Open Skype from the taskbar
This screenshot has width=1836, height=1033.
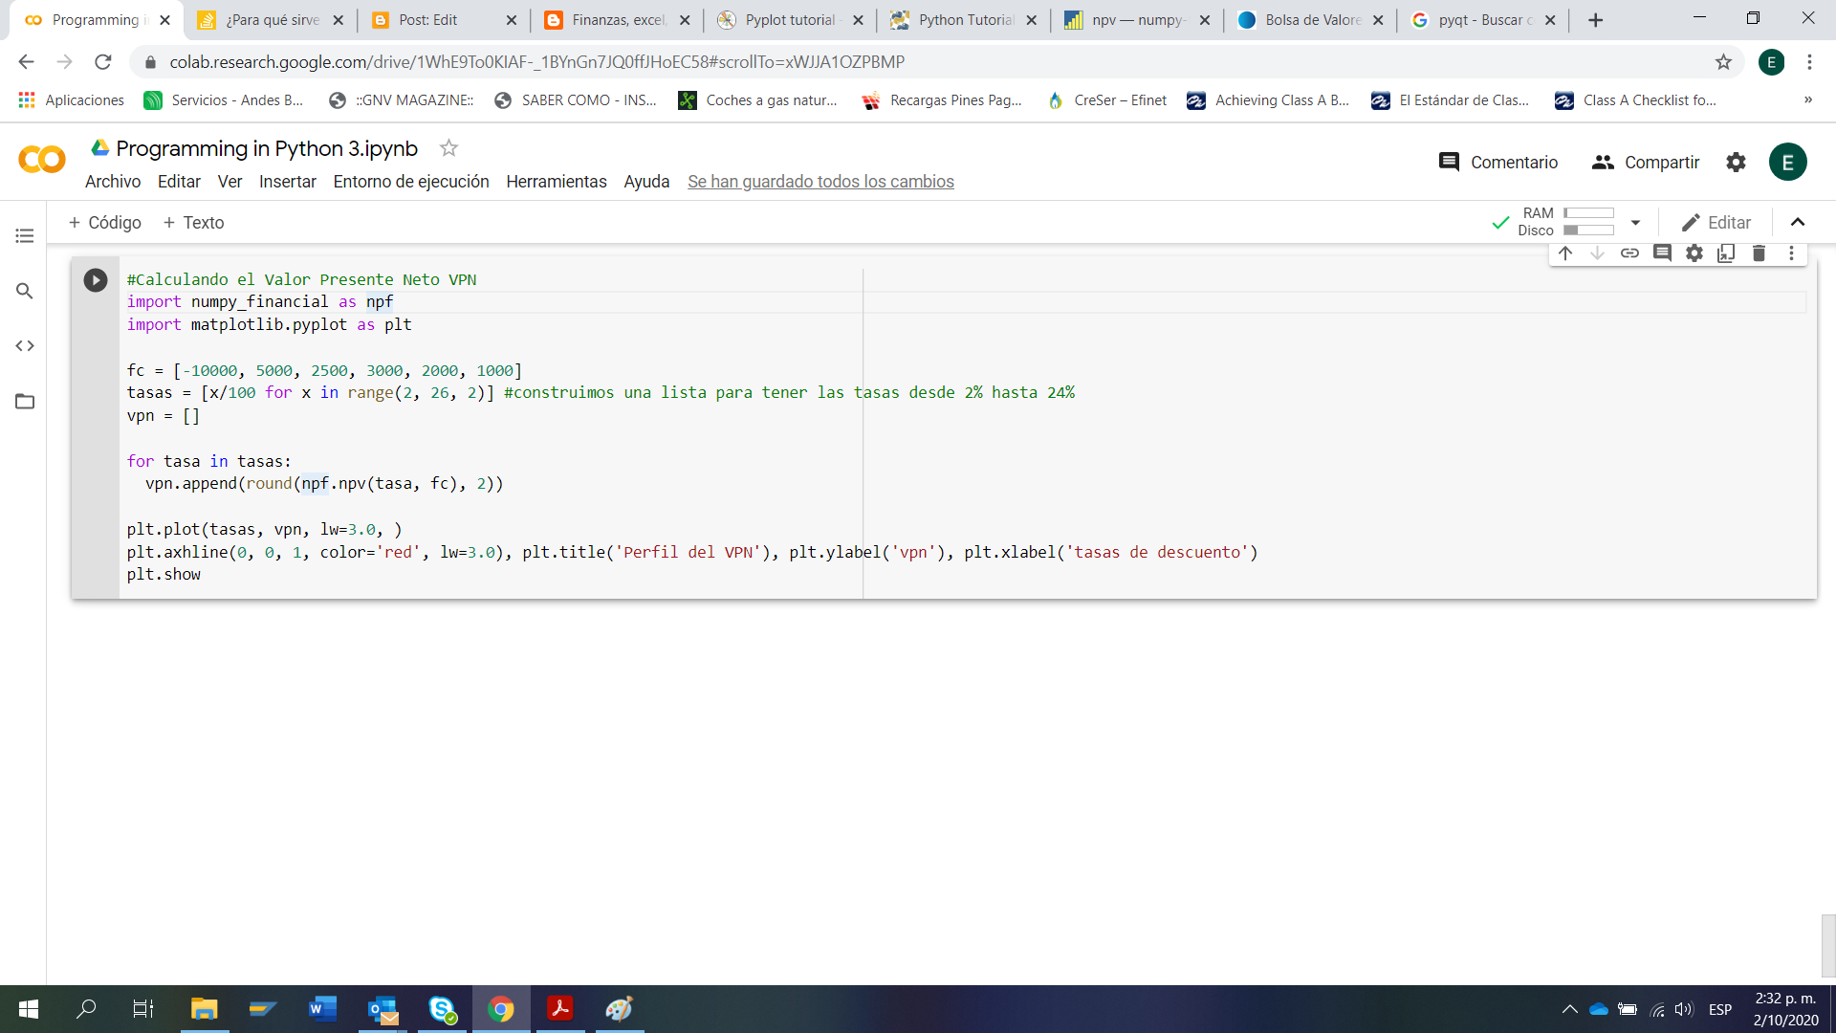pos(442,1009)
